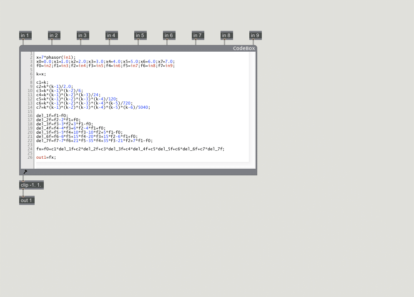Click line number 14 in the gutter

point(30,107)
